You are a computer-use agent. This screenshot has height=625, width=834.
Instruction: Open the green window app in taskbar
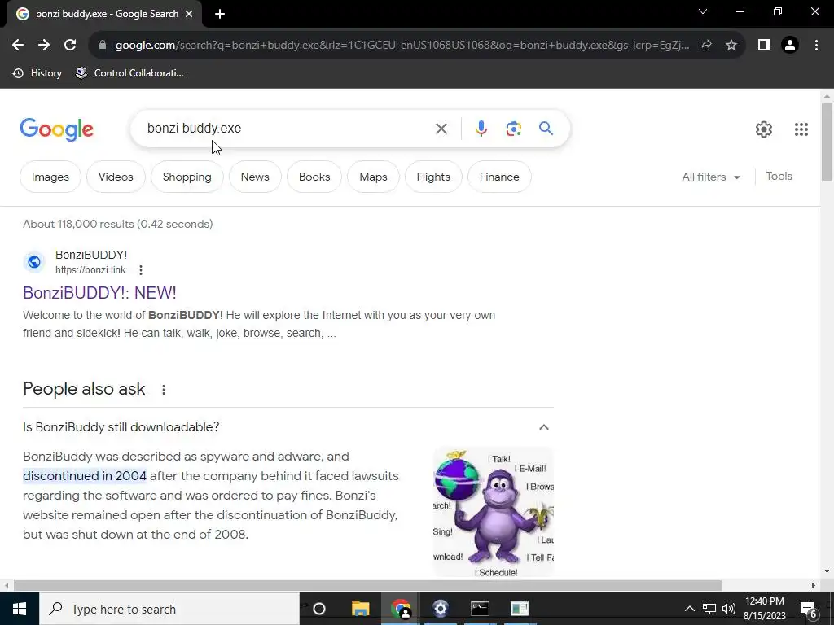[520, 609]
